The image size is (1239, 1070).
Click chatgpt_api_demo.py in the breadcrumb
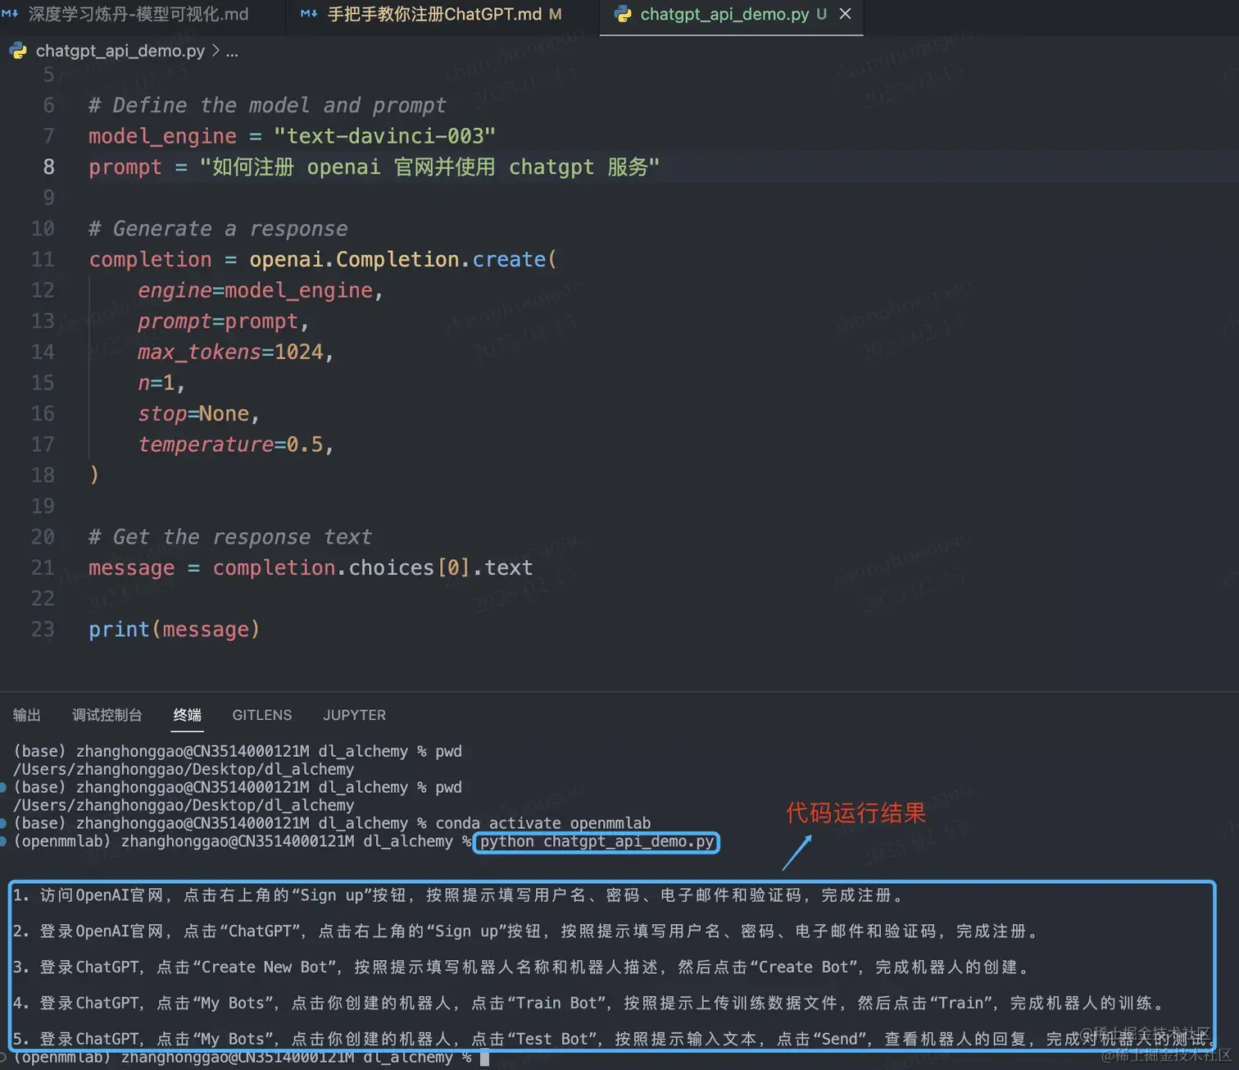click(x=120, y=51)
